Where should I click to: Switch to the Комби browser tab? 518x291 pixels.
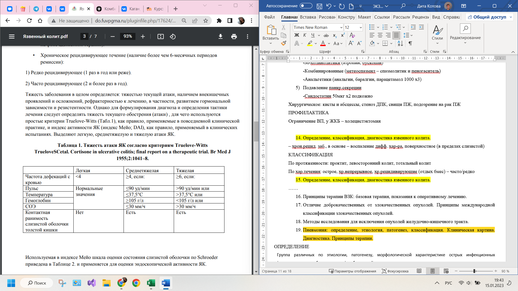(x=106, y=9)
